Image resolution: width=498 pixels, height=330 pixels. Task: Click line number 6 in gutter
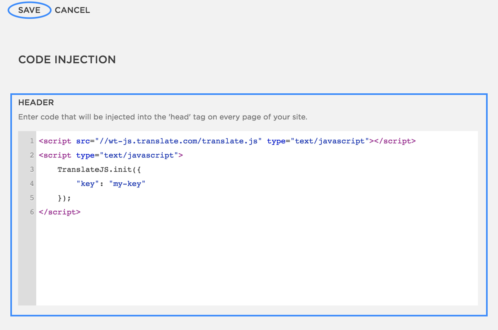click(32, 212)
